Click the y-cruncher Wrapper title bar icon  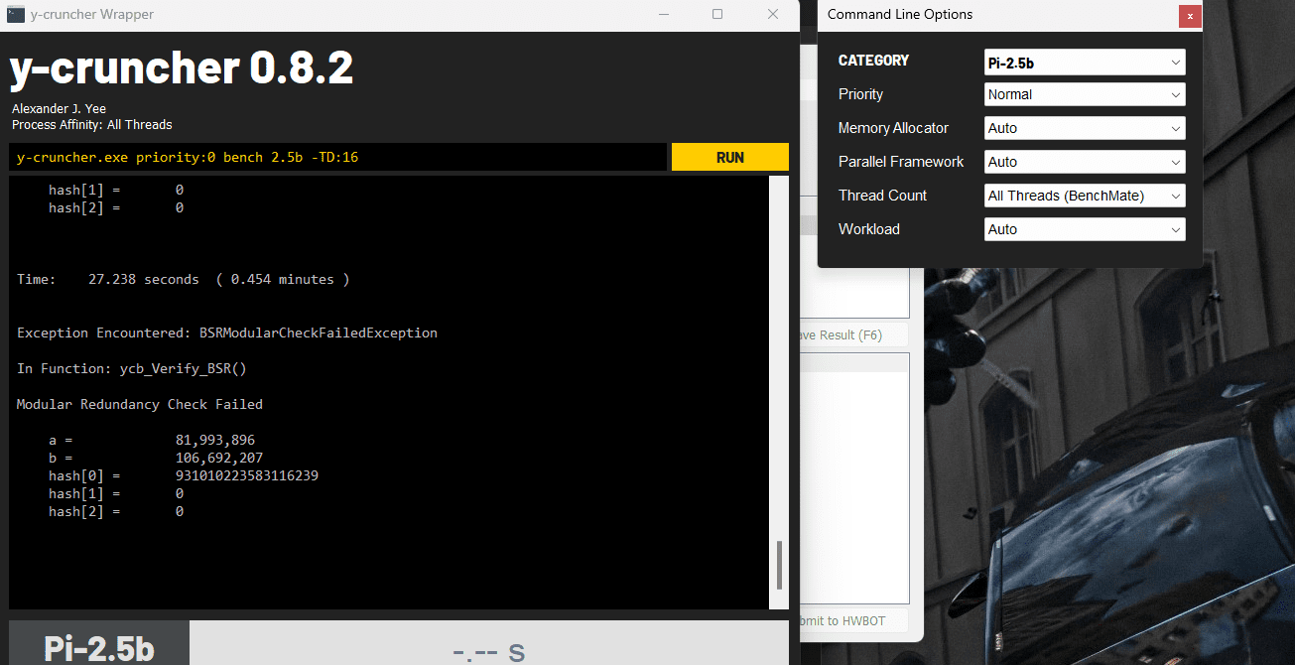pos(16,15)
